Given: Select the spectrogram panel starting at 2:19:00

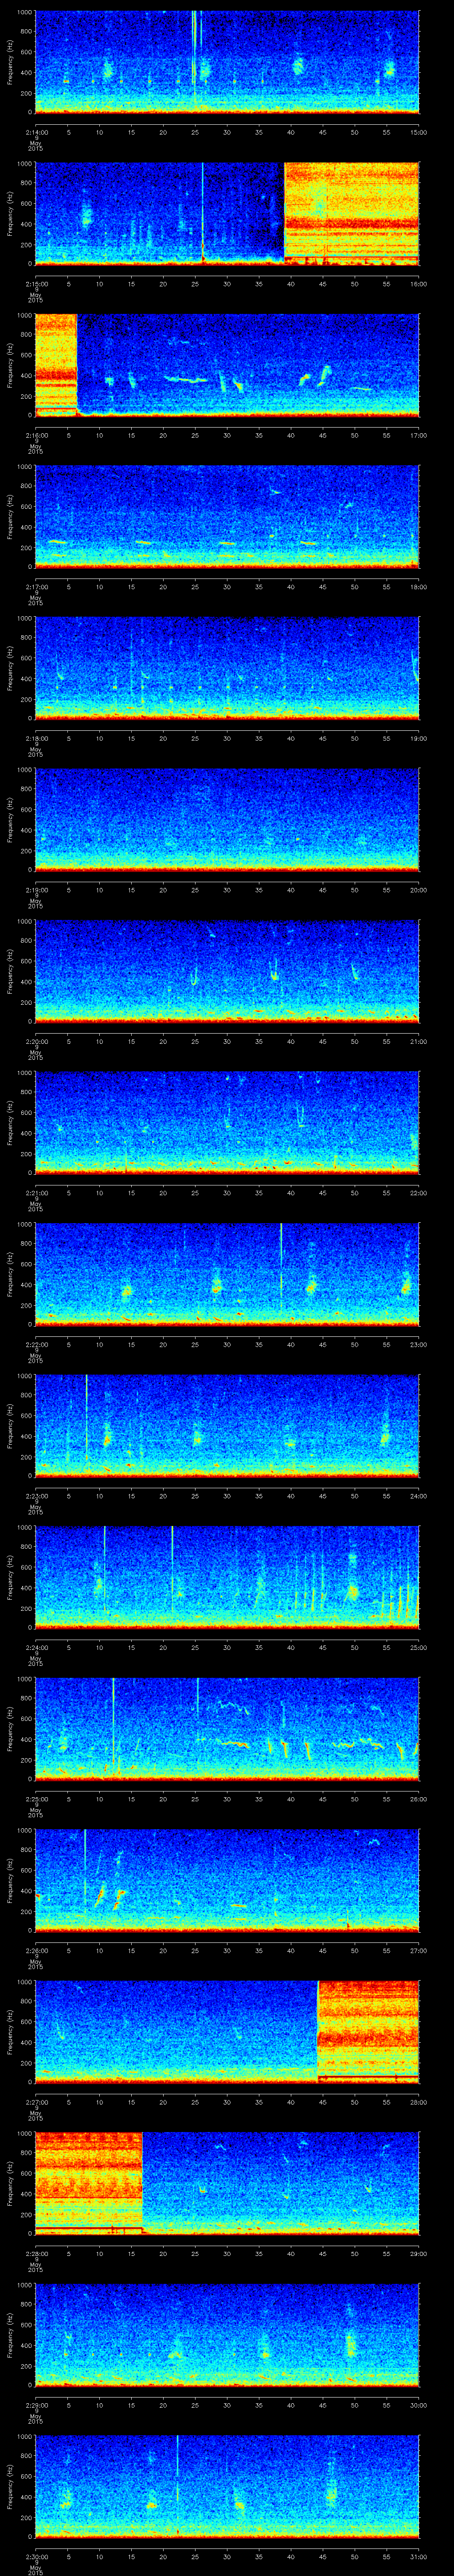Looking at the screenshot, I should click(x=227, y=819).
